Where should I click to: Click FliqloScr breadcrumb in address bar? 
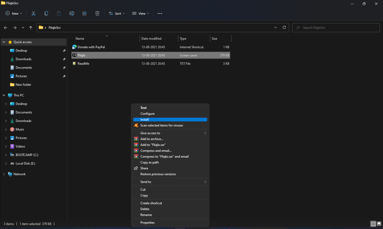[55, 28]
